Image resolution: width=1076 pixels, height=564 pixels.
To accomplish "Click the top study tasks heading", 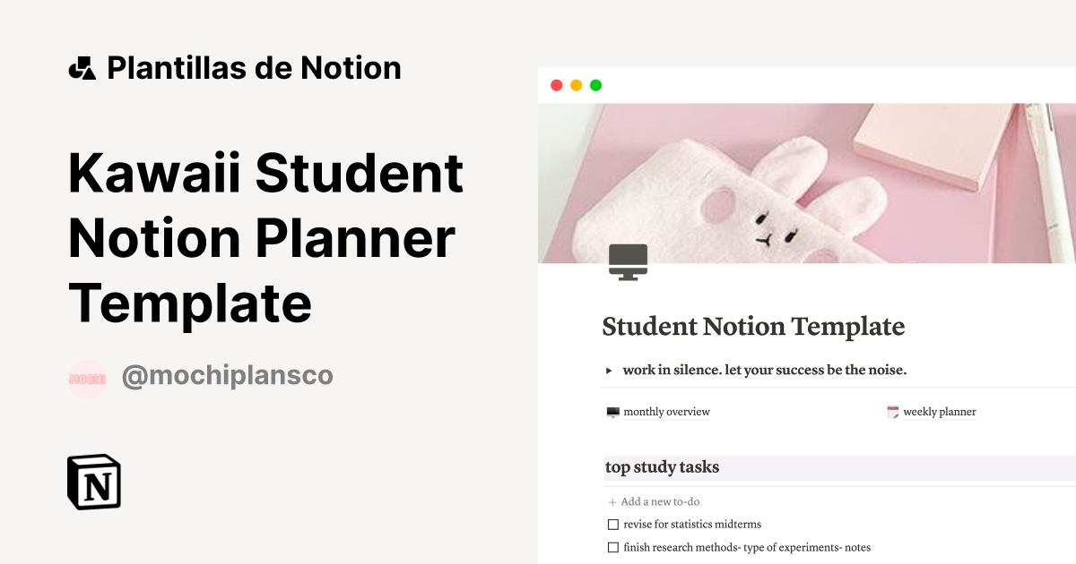I will coord(663,467).
